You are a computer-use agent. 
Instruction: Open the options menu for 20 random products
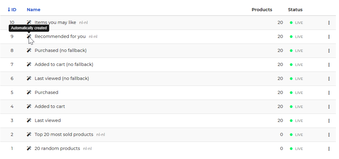coord(329,149)
